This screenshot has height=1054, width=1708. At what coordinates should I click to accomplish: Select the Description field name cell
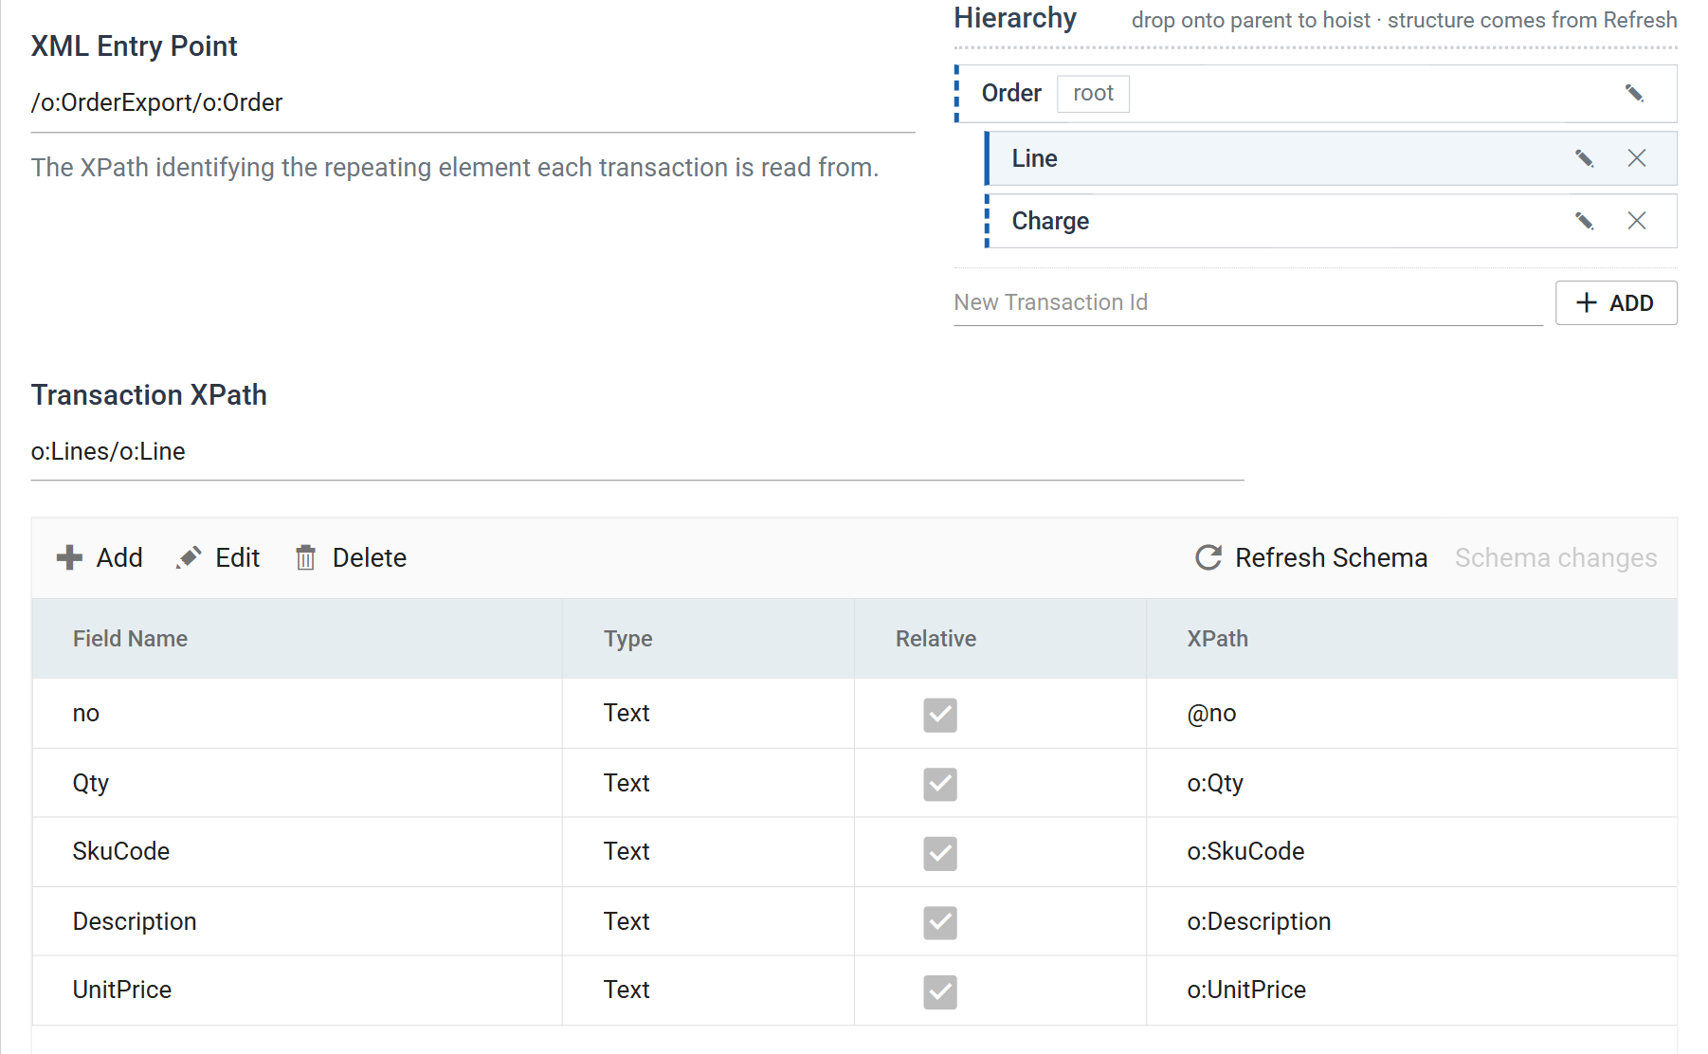pos(297,921)
